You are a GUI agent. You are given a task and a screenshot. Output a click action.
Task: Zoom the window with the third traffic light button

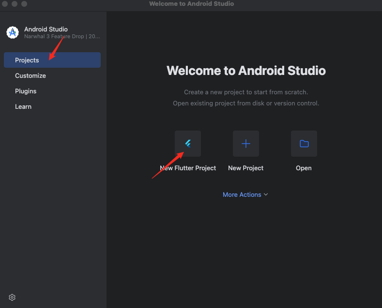(24, 4)
